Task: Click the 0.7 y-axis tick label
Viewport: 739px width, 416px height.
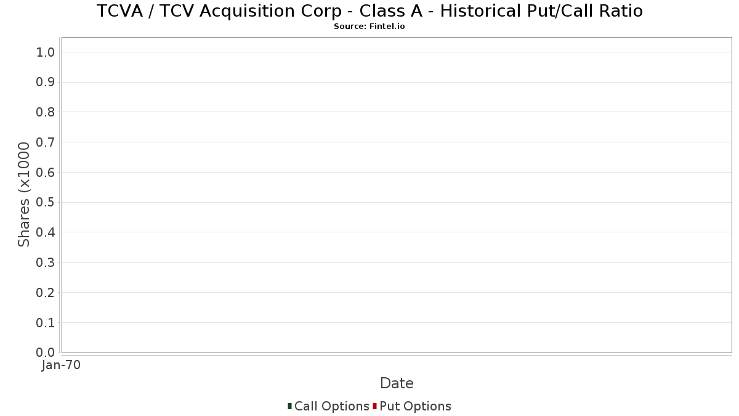Action: tap(46, 142)
